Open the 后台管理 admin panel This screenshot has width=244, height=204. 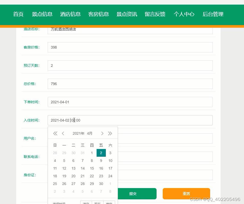coord(212,15)
